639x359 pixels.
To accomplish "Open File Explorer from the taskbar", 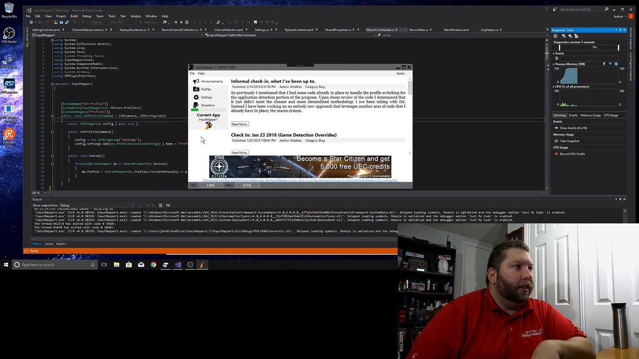I will point(116,265).
